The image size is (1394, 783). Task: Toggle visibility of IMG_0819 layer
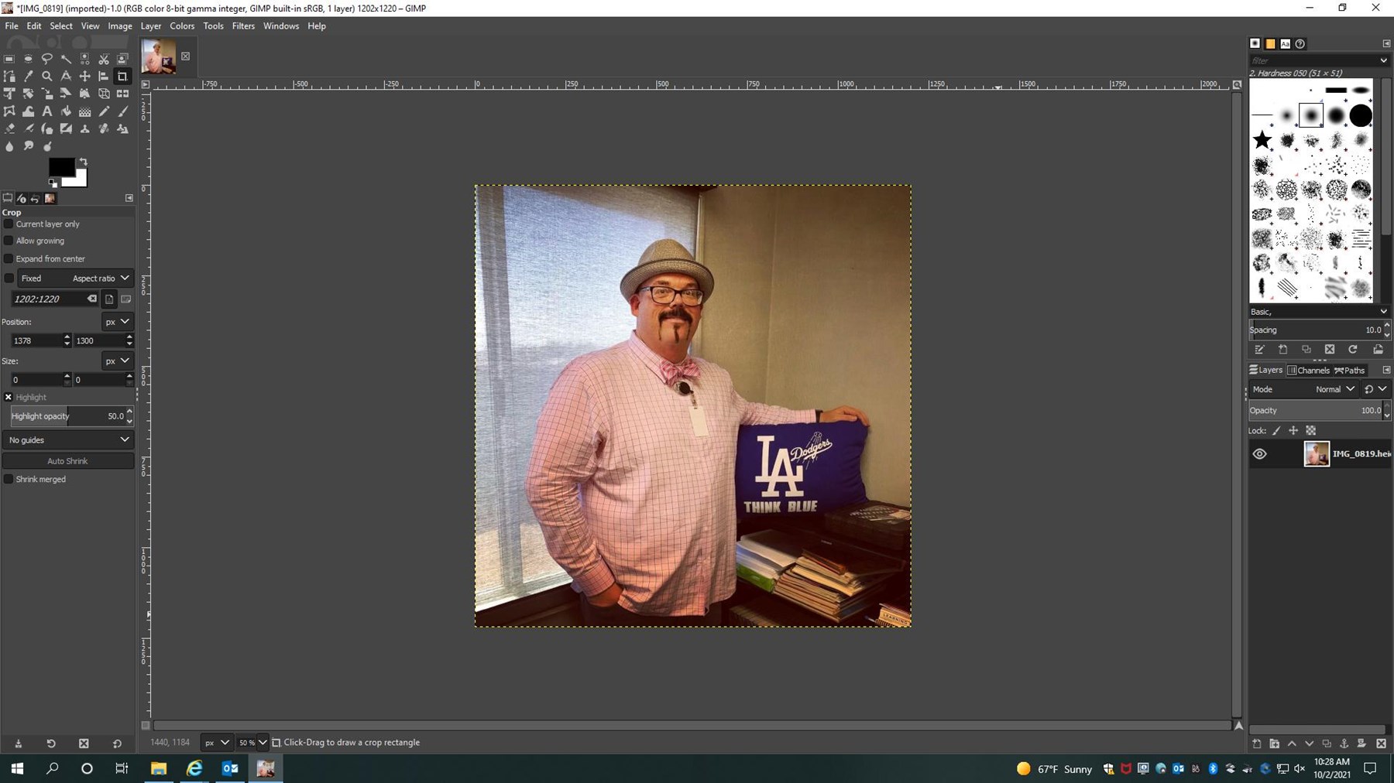[x=1260, y=454]
